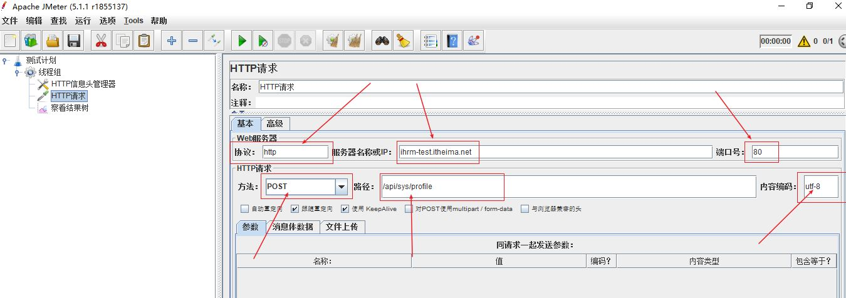
Task: Select 察看结果树 tree item
Action: (70, 108)
